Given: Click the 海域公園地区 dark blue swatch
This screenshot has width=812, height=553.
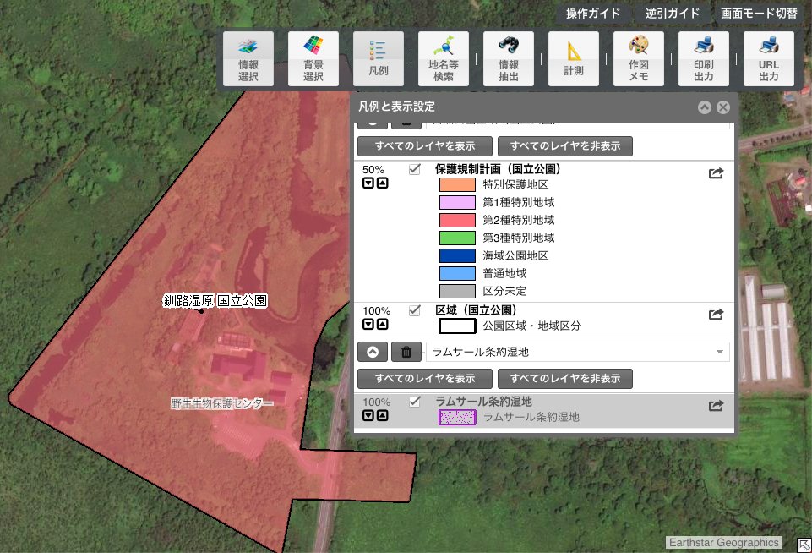Looking at the screenshot, I should point(457,255).
